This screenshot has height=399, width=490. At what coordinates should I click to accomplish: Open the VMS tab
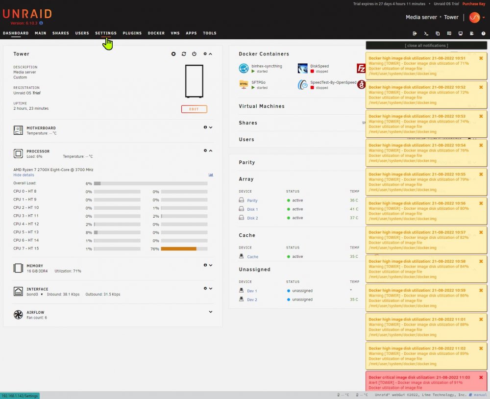click(175, 33)
